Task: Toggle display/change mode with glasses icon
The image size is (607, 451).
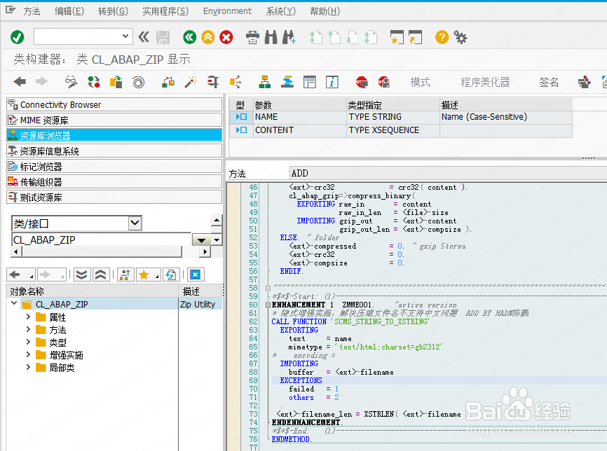Action: (x=71, y=82)
